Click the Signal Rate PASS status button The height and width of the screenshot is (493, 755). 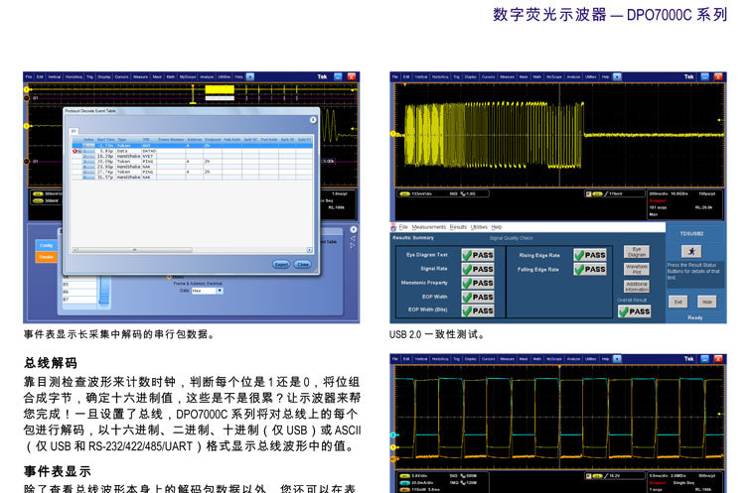(x=478, y=269)
